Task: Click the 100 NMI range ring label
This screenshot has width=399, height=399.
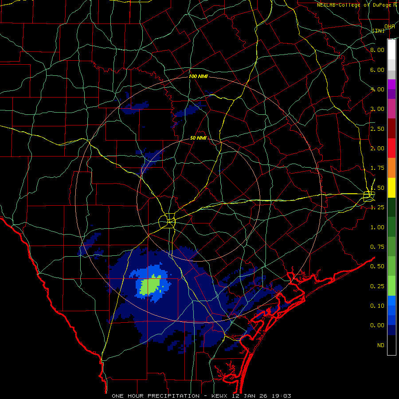Action: [198, 76]
